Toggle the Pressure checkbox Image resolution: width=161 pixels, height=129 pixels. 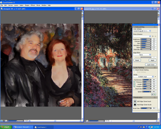[x=135, y=82]
